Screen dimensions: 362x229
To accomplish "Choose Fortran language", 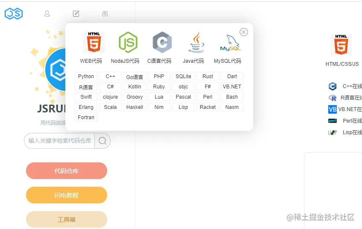I will coord(86,117).
